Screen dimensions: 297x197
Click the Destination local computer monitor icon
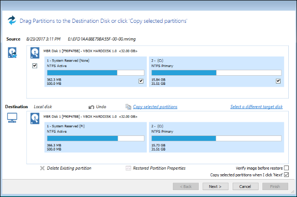click(x=12, y=119)
